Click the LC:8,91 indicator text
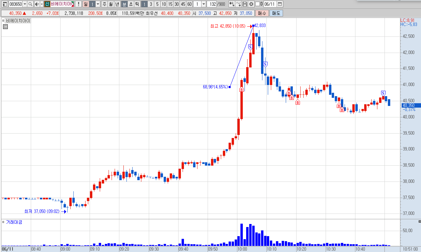The image size is (421, 252). coord(407,20)
